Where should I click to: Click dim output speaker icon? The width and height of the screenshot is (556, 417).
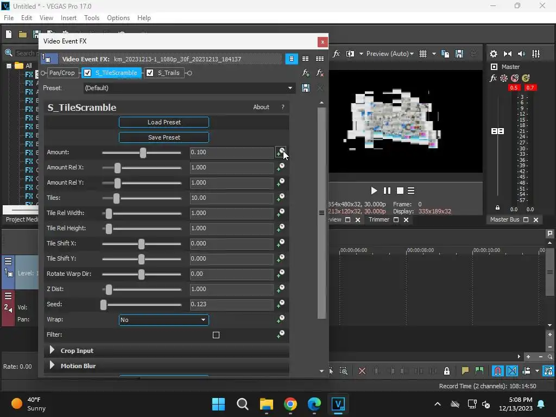(522, 54)
